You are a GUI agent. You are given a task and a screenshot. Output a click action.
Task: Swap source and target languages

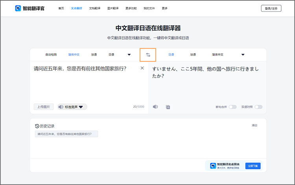click(148, 55)
